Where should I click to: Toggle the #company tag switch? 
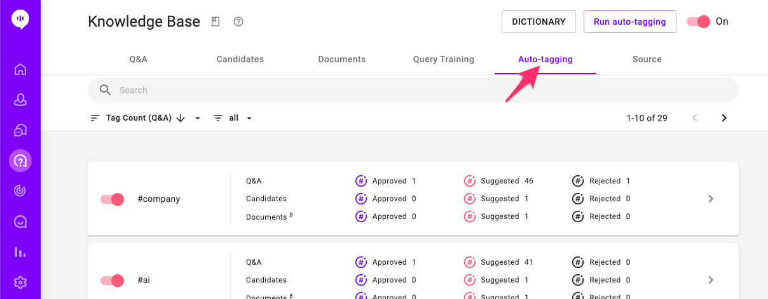tap(112, 199)
